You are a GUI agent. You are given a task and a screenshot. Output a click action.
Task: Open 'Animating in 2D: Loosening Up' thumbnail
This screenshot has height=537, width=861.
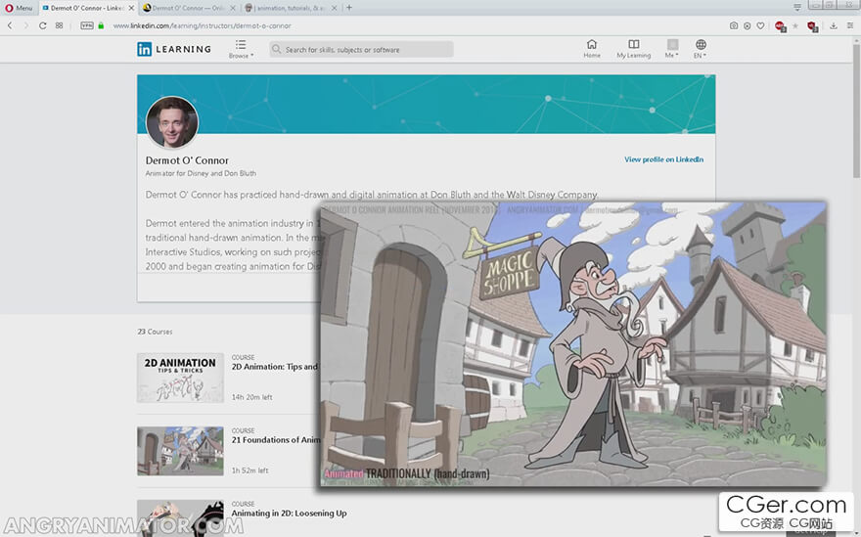click(181, 517)
